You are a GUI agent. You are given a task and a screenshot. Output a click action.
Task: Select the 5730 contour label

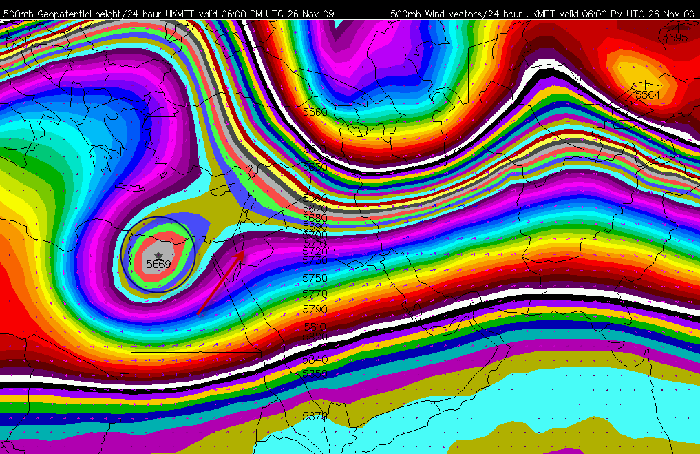point(315,260)
